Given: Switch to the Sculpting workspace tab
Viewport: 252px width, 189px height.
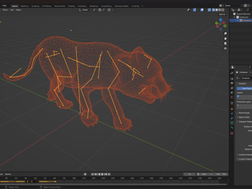Looking at the screenshot, I should click(35, 6).
